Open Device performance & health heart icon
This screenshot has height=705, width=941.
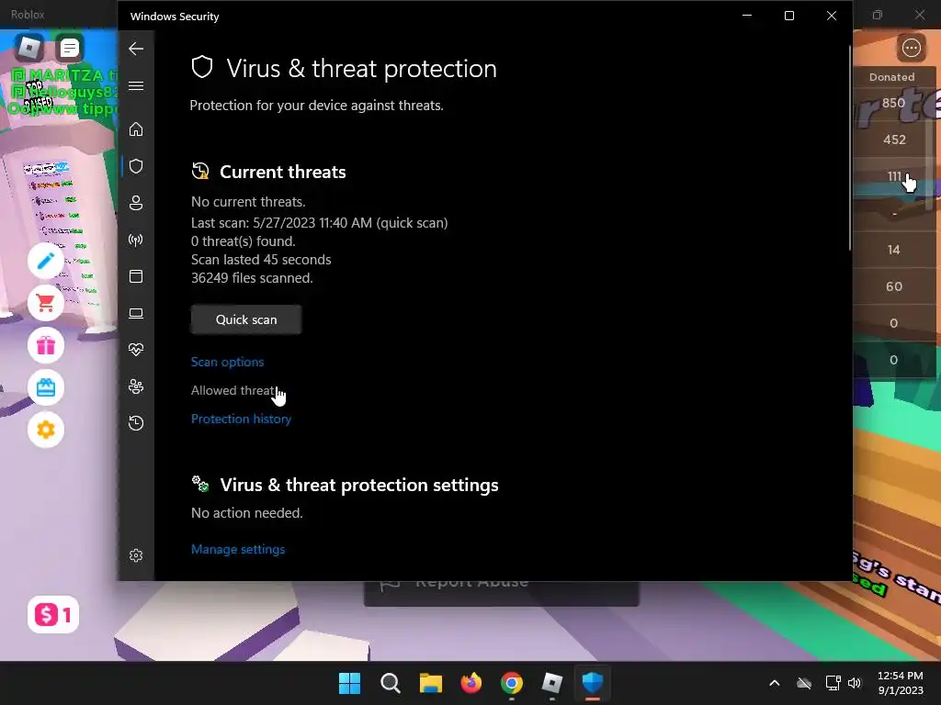pyautogui.click(x=136, y=350)
